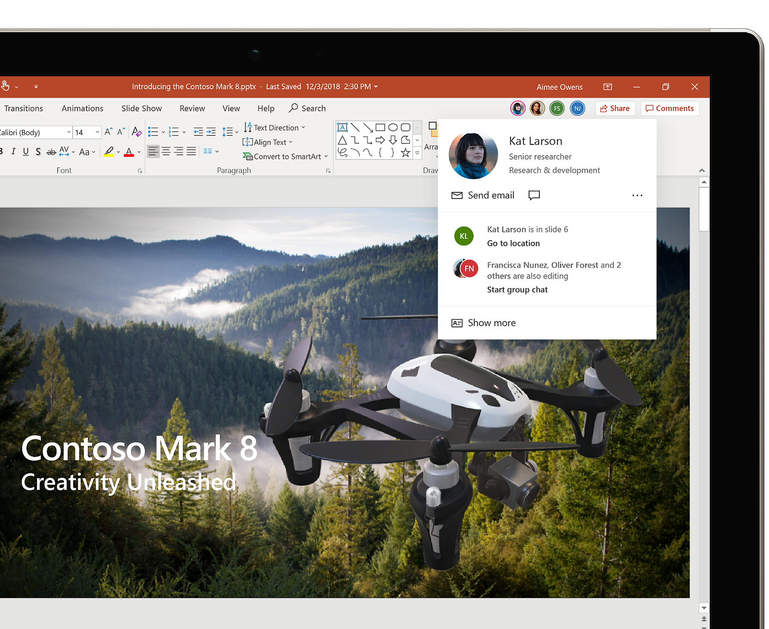769x629 pixels.
Task: Toggle strikethrough text formatting
Action: 51,152
